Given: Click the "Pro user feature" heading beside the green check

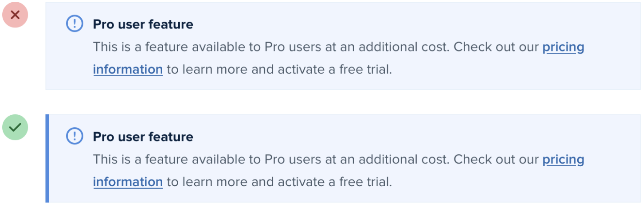Looking at the screenshot, I should (143, 137).
